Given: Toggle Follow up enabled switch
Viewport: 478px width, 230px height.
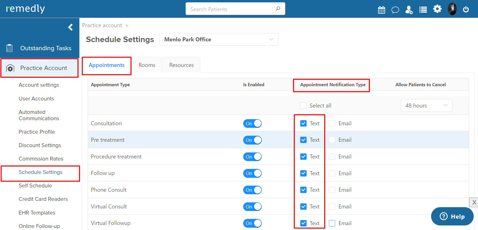Looking at the screenshot, I should click(x=252, y=173).
